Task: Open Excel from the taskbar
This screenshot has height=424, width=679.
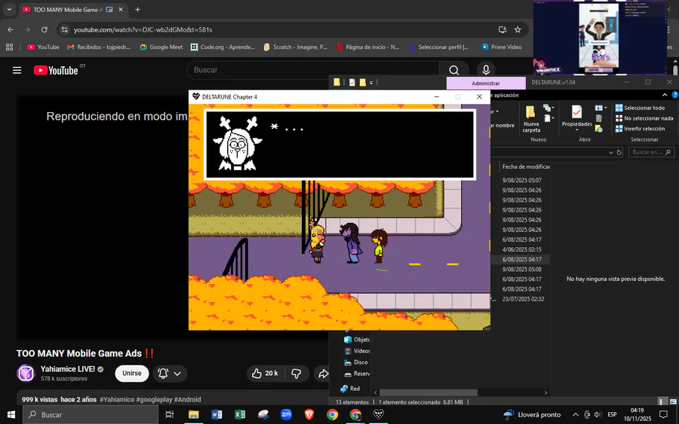Action: (x=240, y=414)
